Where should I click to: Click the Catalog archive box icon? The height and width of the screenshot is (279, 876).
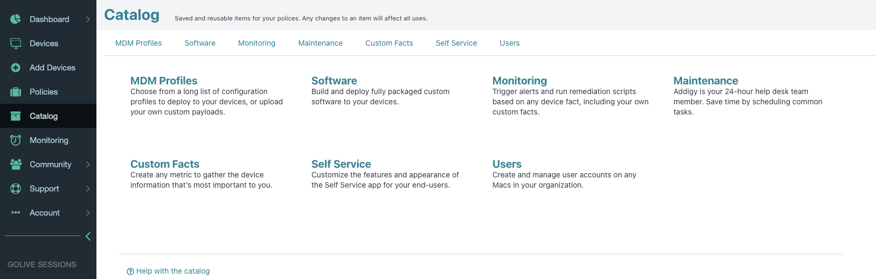pyautogui.click(x=16, y=116)
